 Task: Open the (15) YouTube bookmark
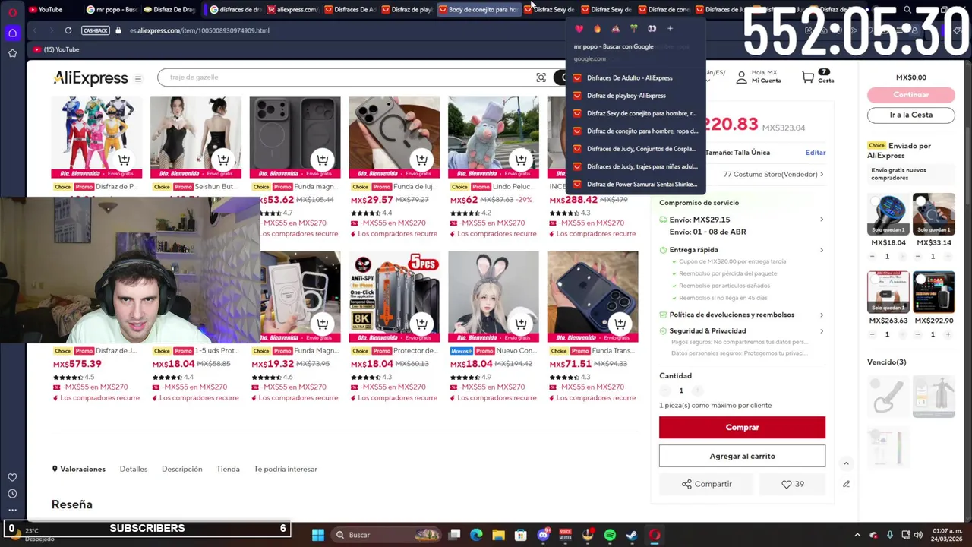(56, 49)
